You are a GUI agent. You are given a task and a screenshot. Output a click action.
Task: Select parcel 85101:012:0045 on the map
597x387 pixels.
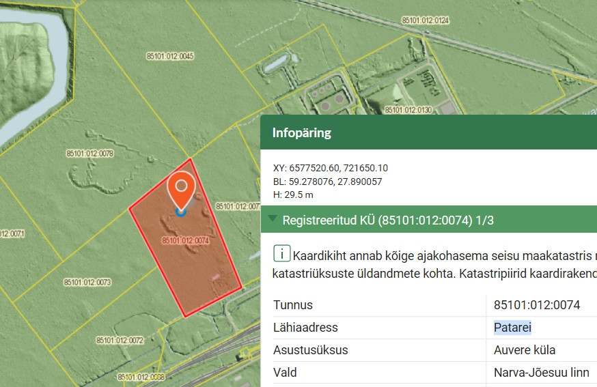(x=170, y=56)
